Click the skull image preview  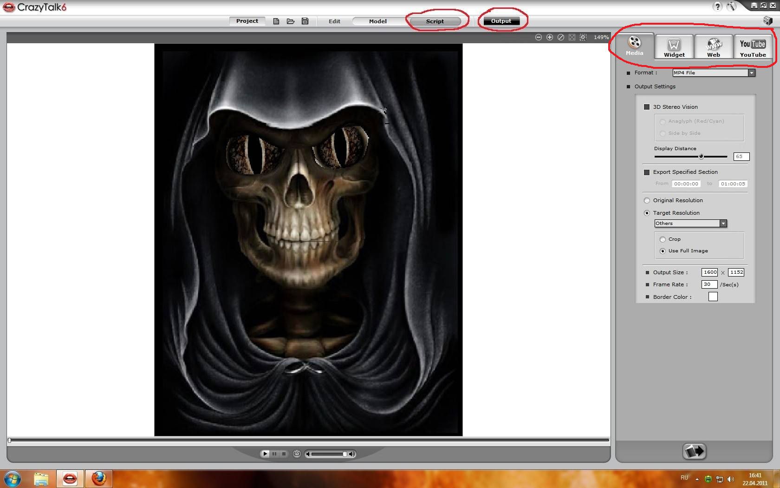coord(308,240)
